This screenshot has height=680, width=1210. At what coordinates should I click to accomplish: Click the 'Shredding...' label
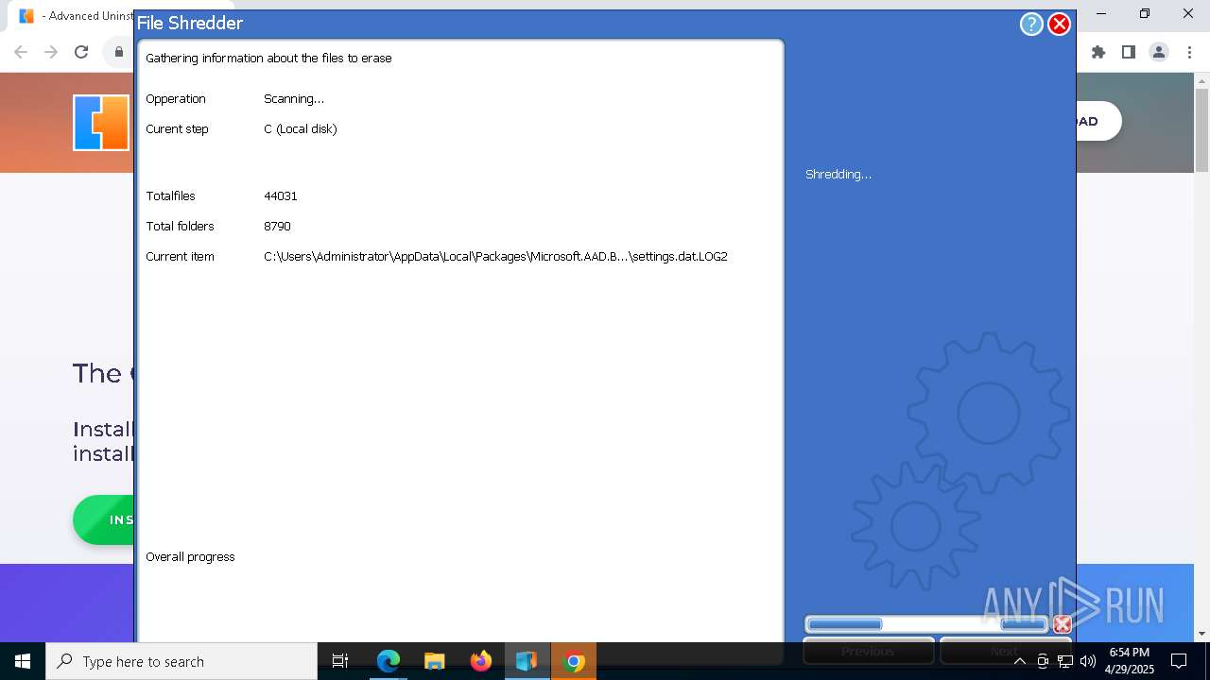point(838,174)
